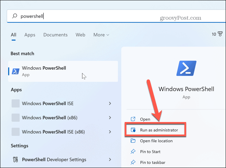
Task: Click the Run as administrator shield icon
Action: click(x=133, y=130)
